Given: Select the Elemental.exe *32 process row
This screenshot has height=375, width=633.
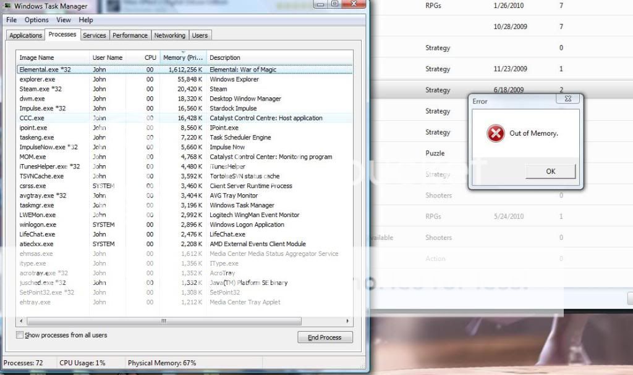Looking at the screenshot, I should [x=45, y=70].
